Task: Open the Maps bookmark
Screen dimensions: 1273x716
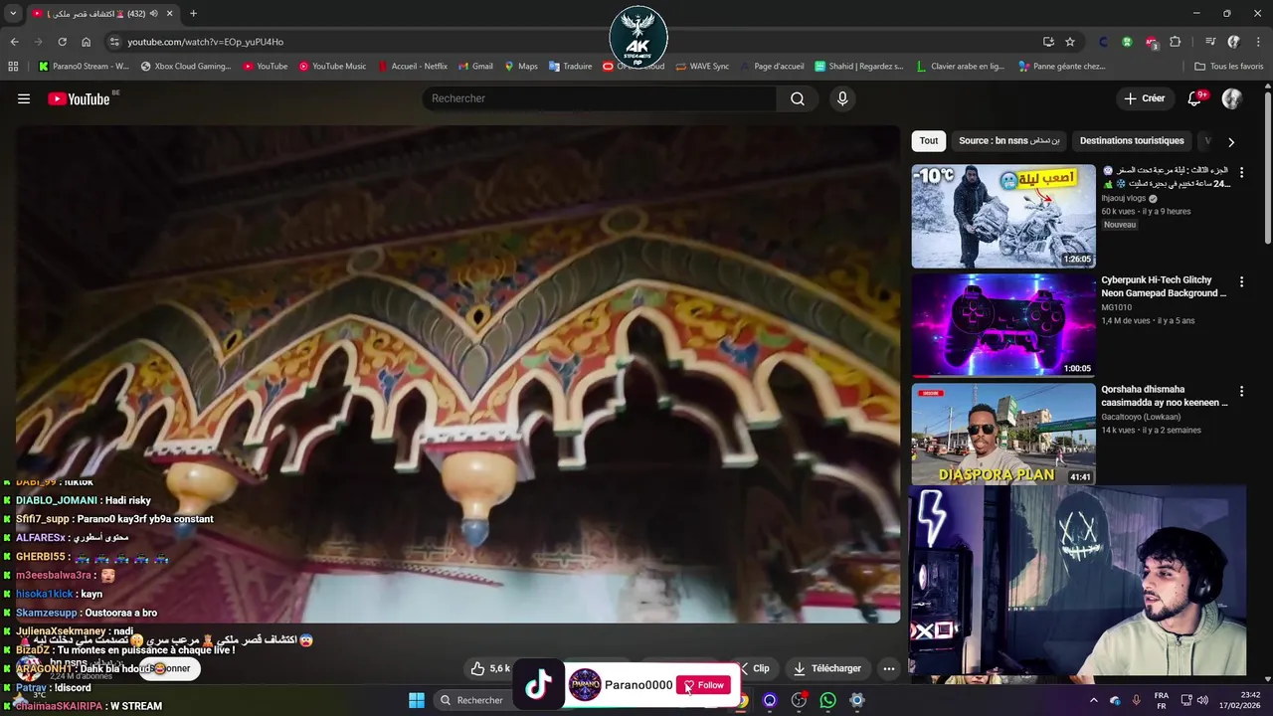Action: pyautogui.click(x=521, y=67)
